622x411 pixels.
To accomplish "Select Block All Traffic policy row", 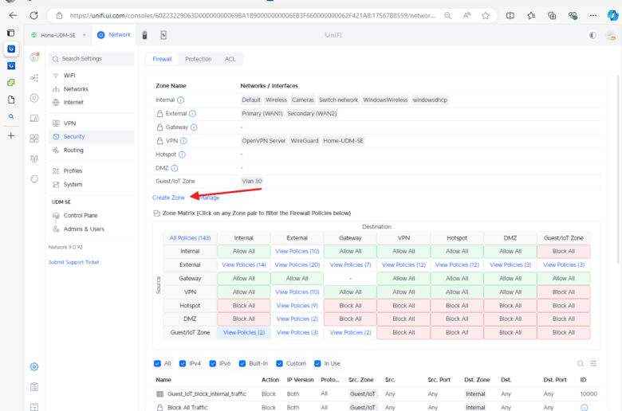I will [x=376, y=407].
